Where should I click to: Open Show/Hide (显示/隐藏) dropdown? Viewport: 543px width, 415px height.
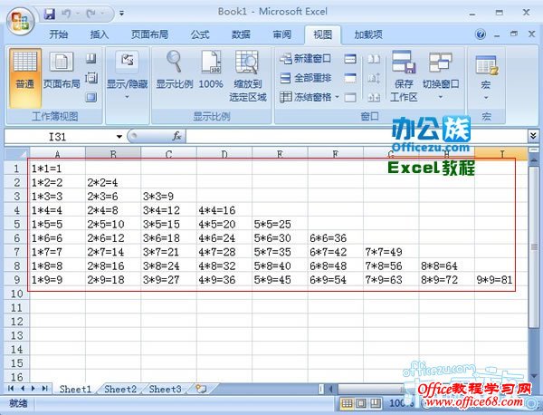pyautogui.click(x=127, y=75)
